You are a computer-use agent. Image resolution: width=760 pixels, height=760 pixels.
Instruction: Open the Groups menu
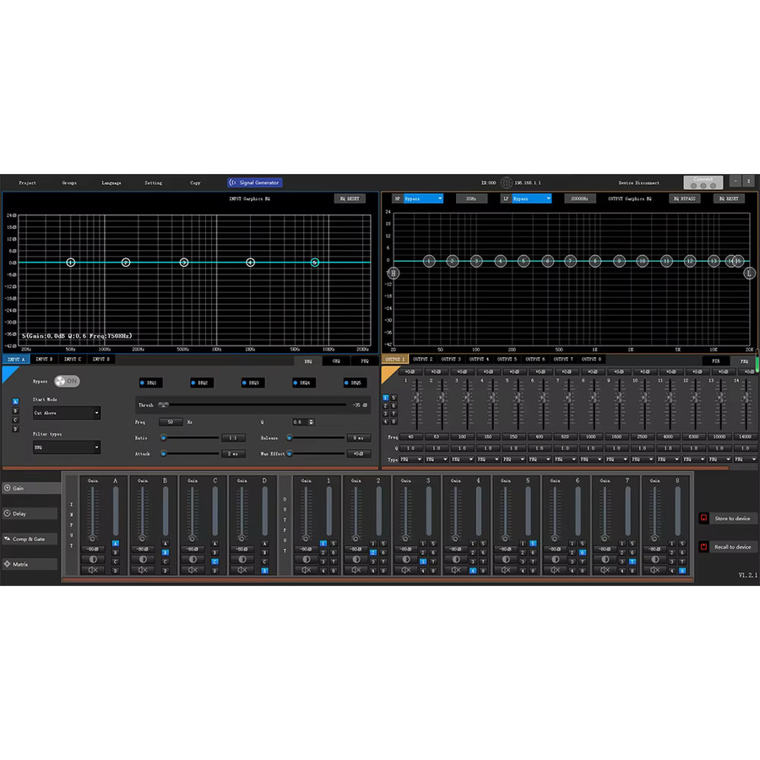pyautogui.click(x=69, y=182)
